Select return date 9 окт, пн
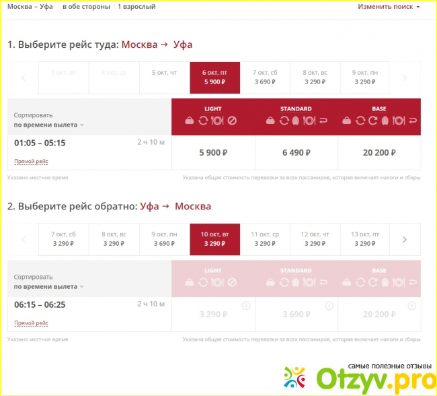The height and width of the screenshot is (396, 437). point(164,239)
